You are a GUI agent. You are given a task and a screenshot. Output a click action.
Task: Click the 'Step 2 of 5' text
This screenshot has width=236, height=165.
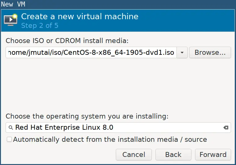40,26
